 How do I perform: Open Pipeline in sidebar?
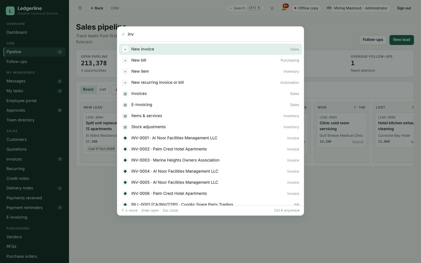point(34,52)
